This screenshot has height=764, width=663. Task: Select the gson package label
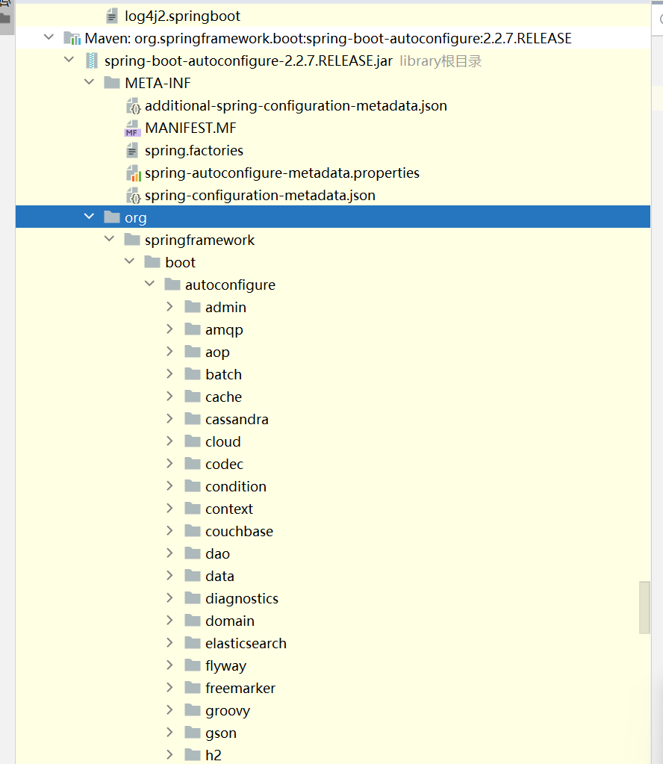[x=221, y=733]
